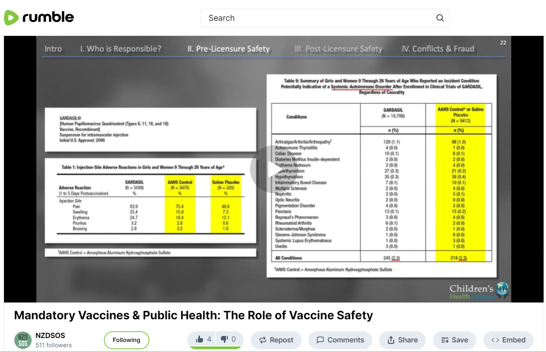The height and width of the screenshot is (352, 546).
Task: Click 'AAHS Control' column header in Table 1
Action: click(180, 182)
